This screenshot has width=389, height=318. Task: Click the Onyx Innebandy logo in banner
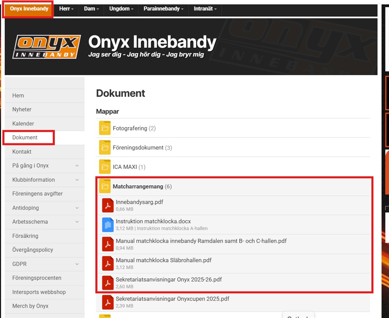coord(47,47)
